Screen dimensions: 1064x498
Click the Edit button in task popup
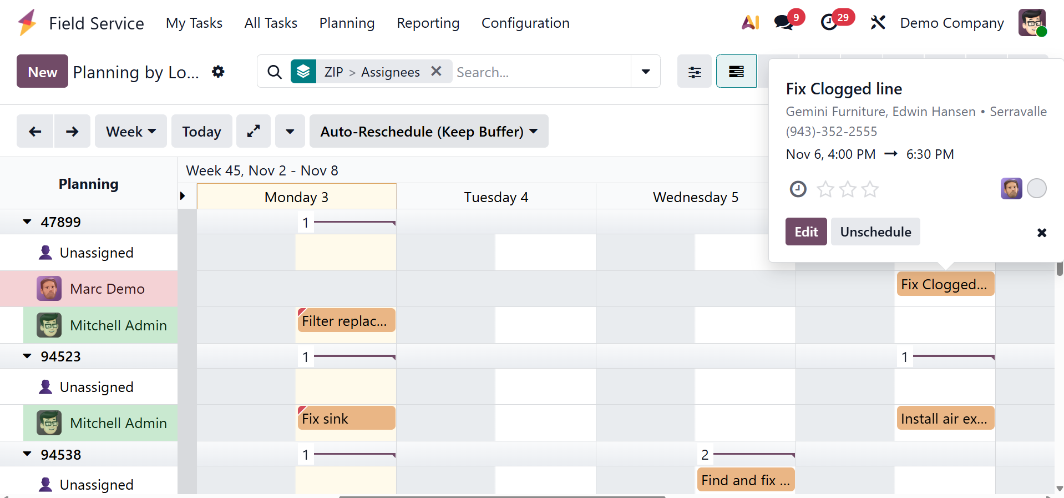pyautogui.click(x=805, y=232)
